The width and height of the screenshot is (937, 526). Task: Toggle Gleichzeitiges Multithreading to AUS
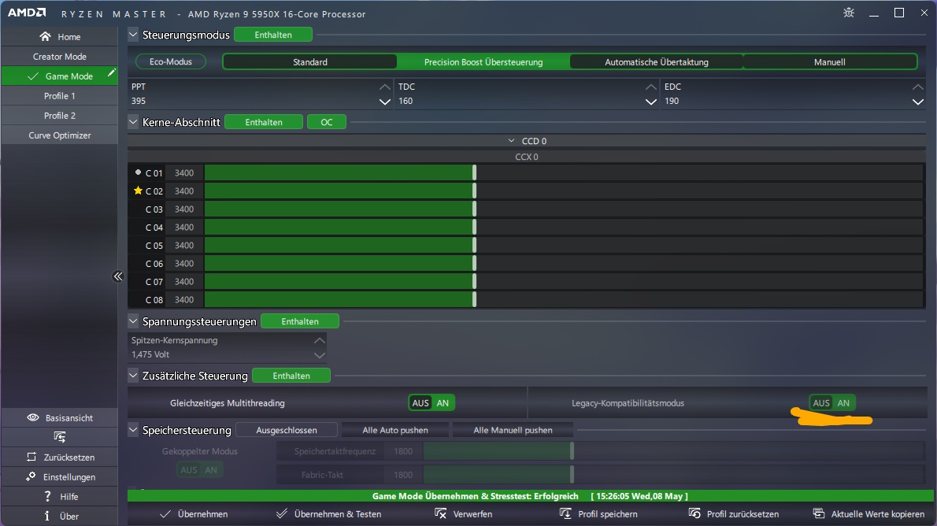pyautogui.click(x=420, y=403)
